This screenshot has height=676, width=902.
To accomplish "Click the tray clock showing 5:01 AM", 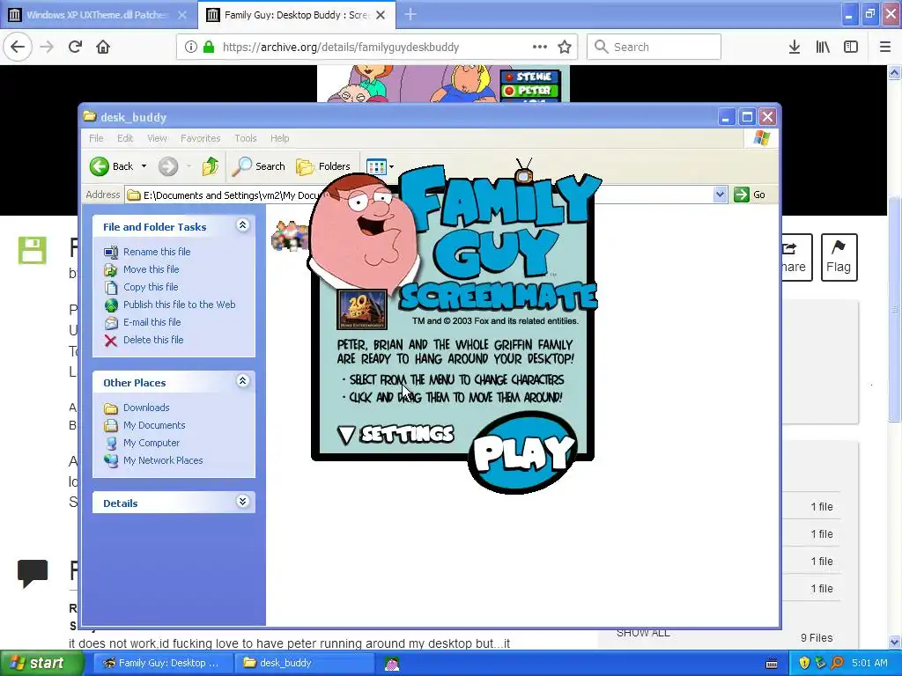I will point(869,664).
